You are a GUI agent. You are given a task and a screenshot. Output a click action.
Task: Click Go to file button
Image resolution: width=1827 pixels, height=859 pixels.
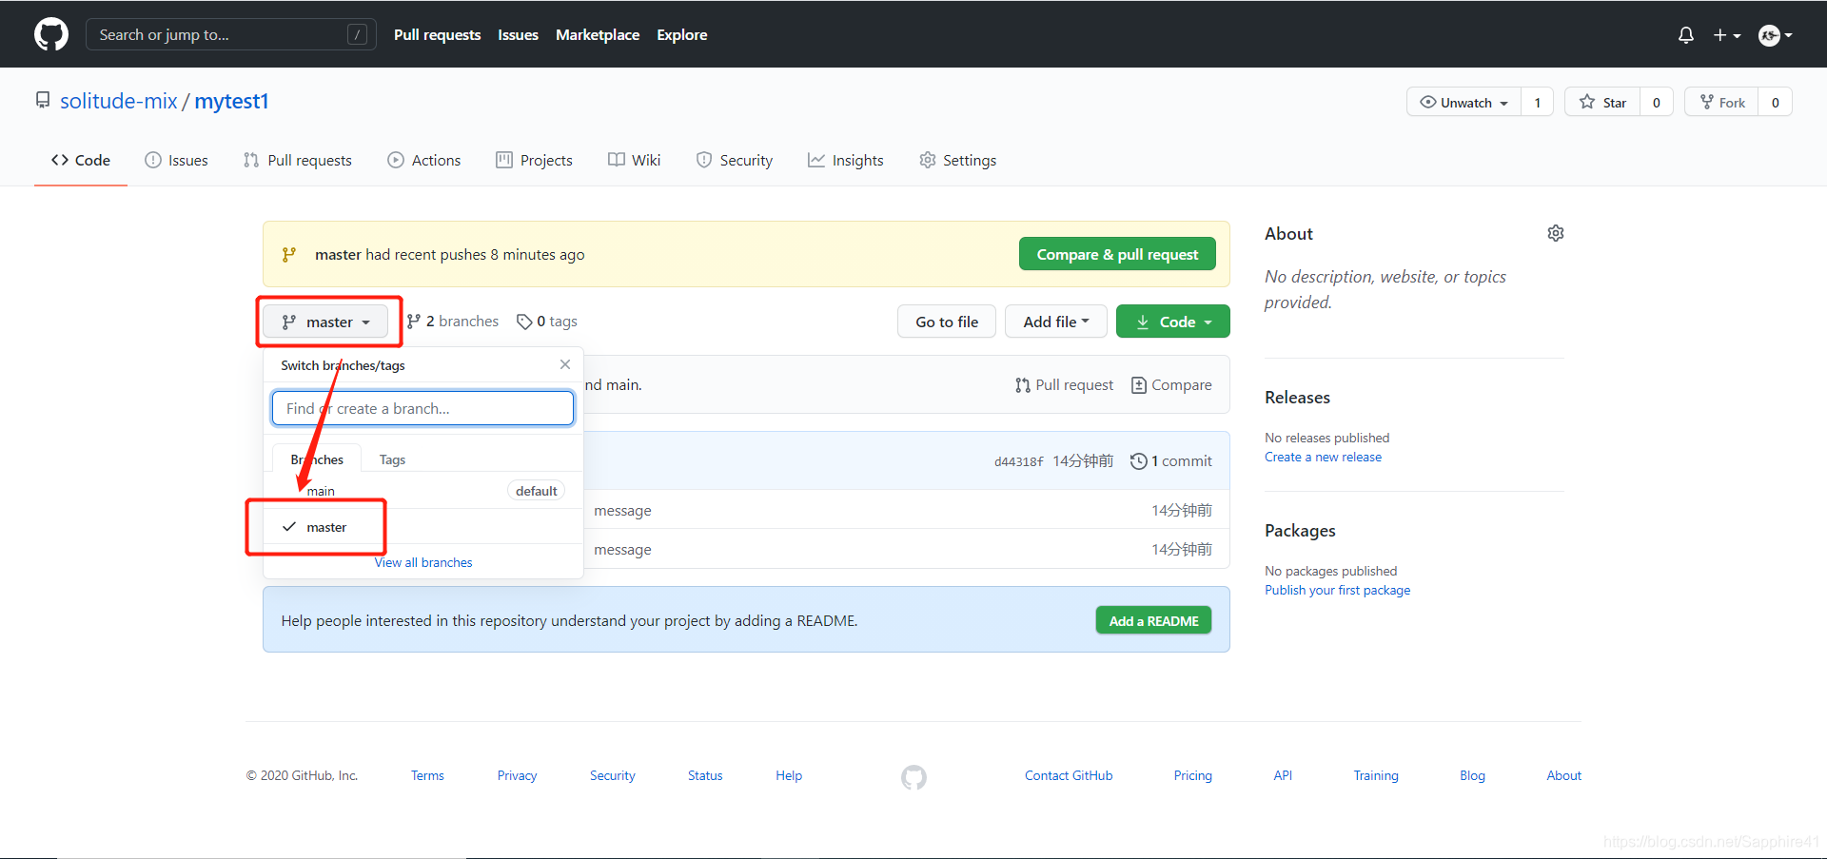pos(947,322)
